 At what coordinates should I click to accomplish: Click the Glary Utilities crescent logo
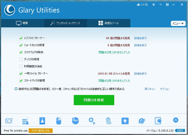click(x=10, y=10)
